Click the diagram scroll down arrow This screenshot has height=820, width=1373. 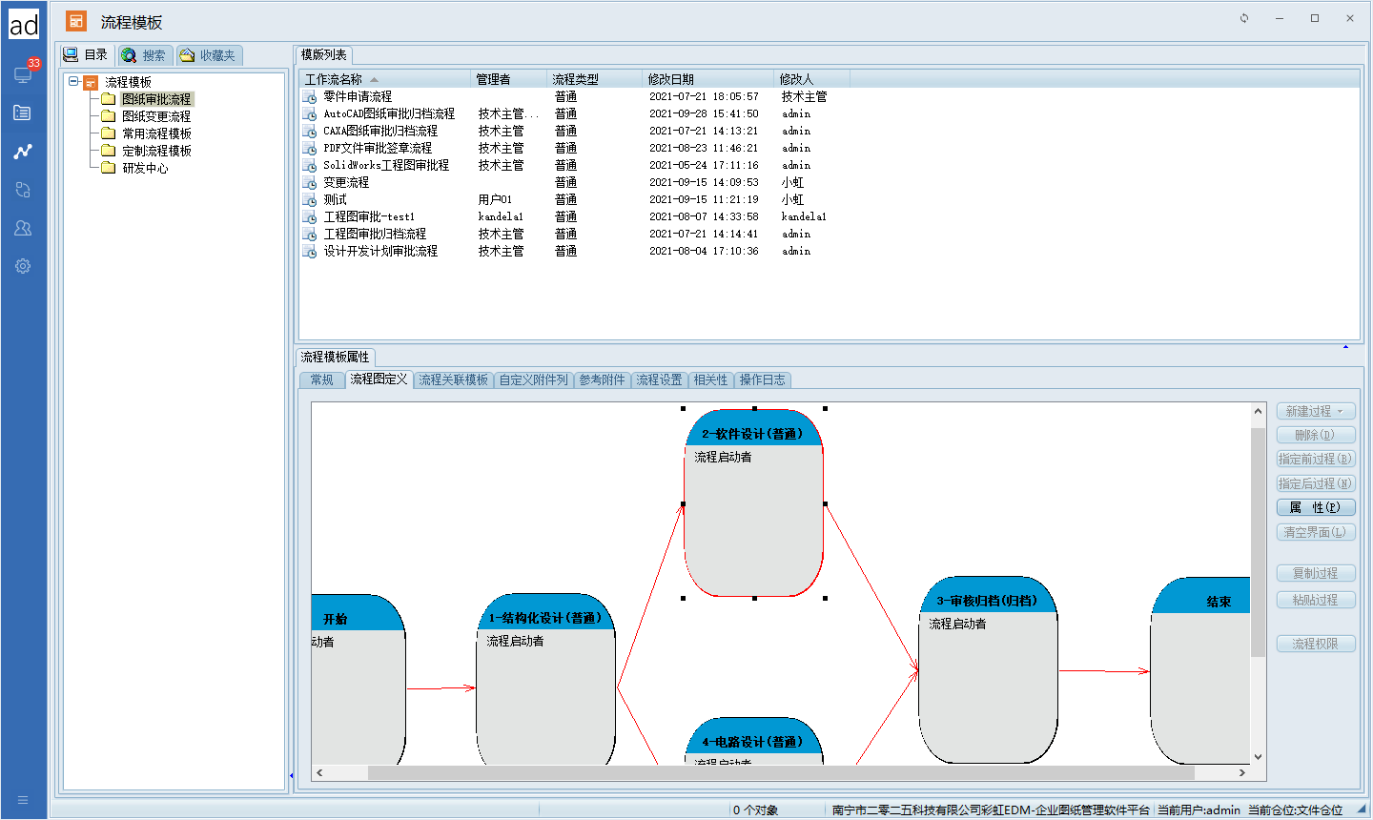(1259, 757)
